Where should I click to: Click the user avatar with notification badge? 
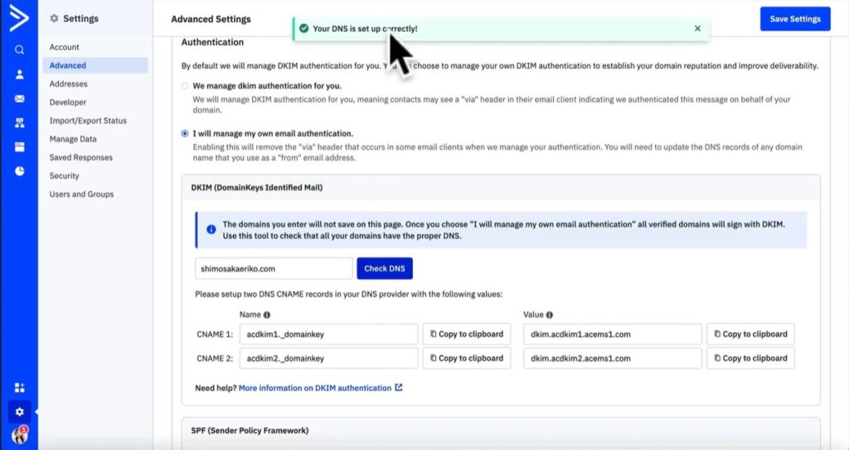point(19,435)
